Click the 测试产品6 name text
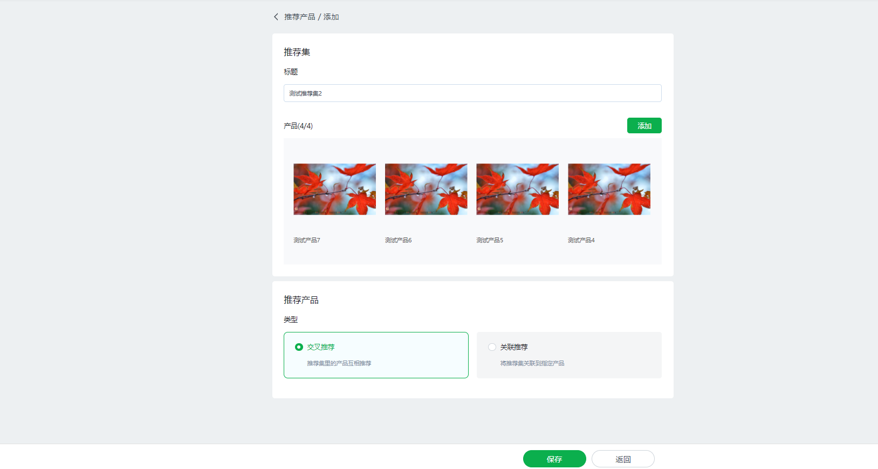 click(398, 240)
